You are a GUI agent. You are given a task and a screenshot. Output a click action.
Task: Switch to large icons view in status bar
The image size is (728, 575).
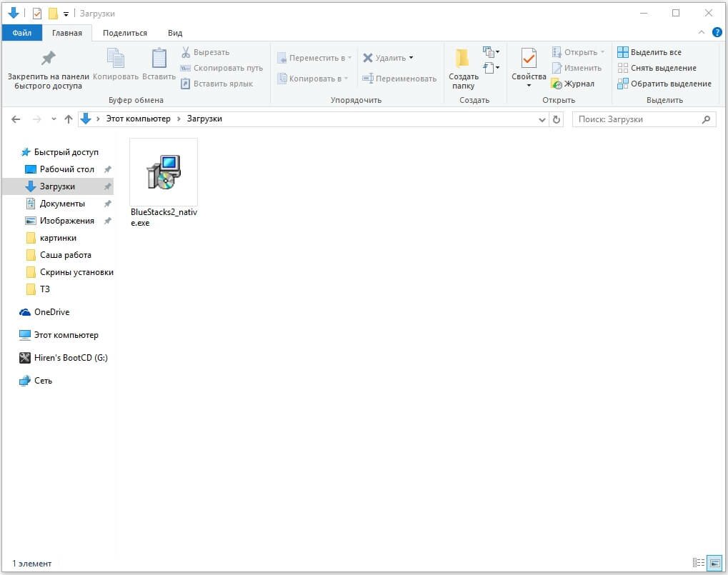(715, 564)
